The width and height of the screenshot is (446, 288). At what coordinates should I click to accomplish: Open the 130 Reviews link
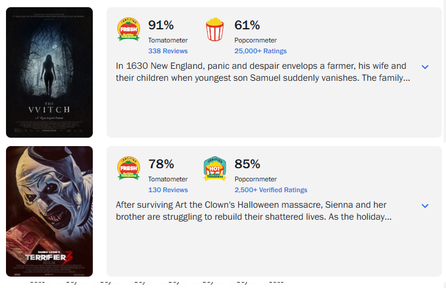[168, 190]
